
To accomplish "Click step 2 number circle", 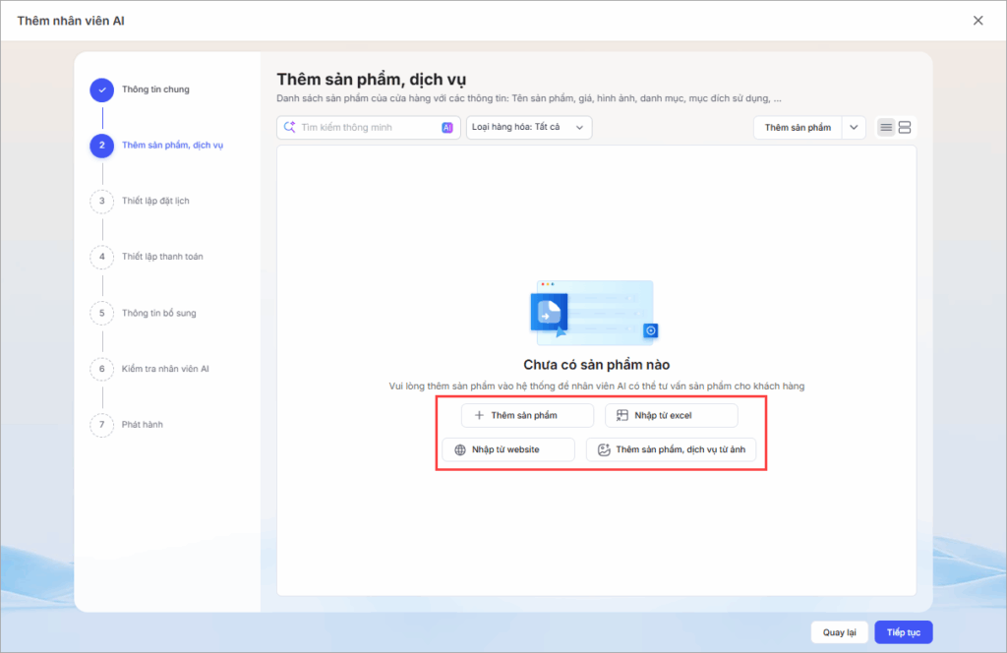I will point(101,146).
